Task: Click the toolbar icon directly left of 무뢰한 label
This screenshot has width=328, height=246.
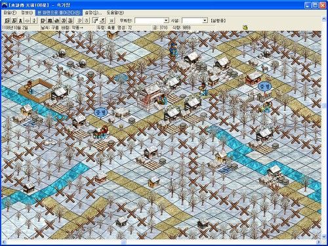Action: click(112, 20)
